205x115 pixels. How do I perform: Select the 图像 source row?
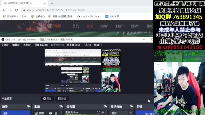tap(47, 113)
